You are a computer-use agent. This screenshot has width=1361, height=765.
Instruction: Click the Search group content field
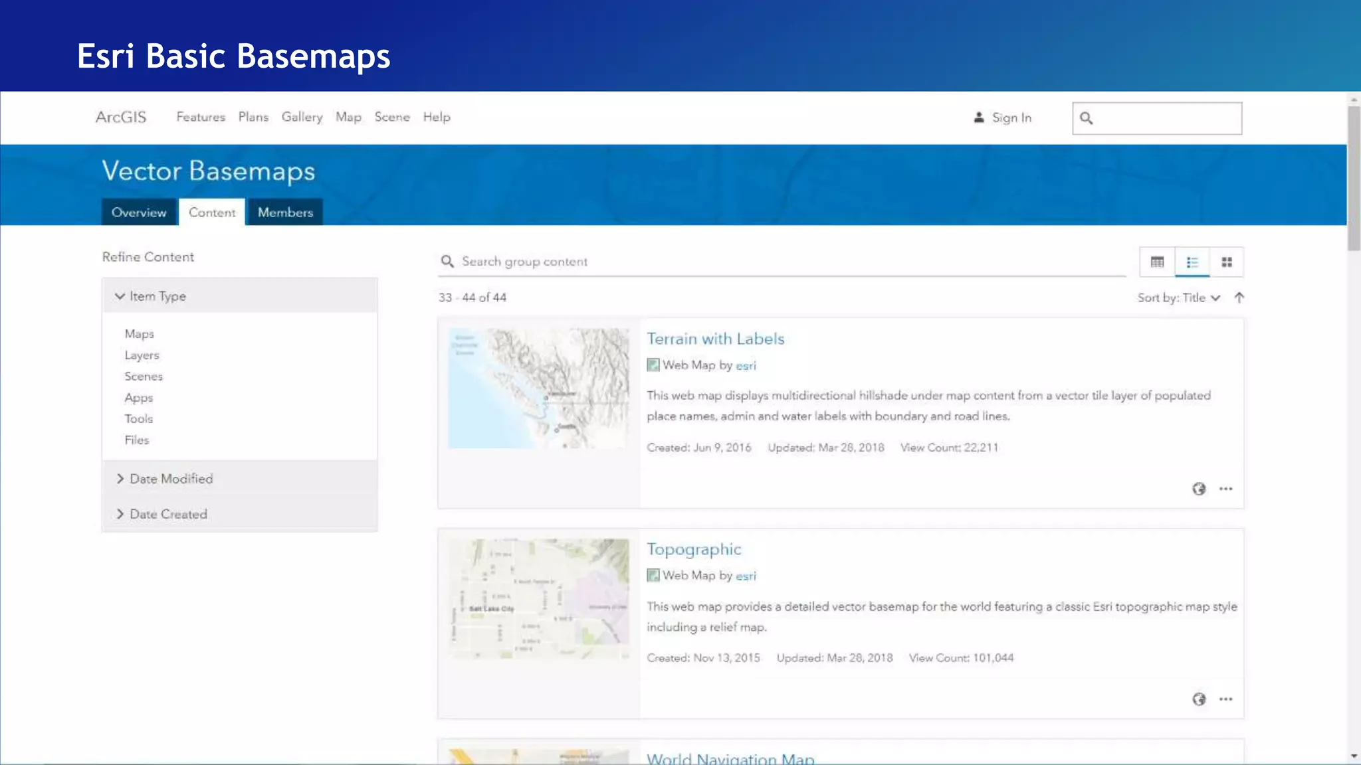tap(782, 262)
